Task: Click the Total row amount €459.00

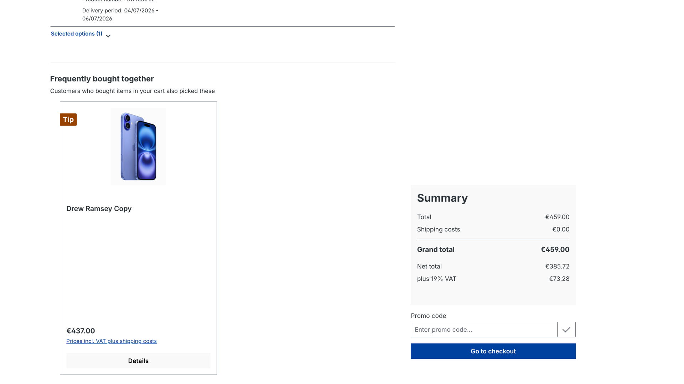Action: 558,217
